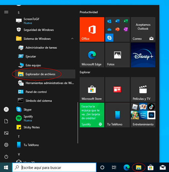Open TikTok in Entretenimiento folder tile
The image size is (169, 172).
151,107
